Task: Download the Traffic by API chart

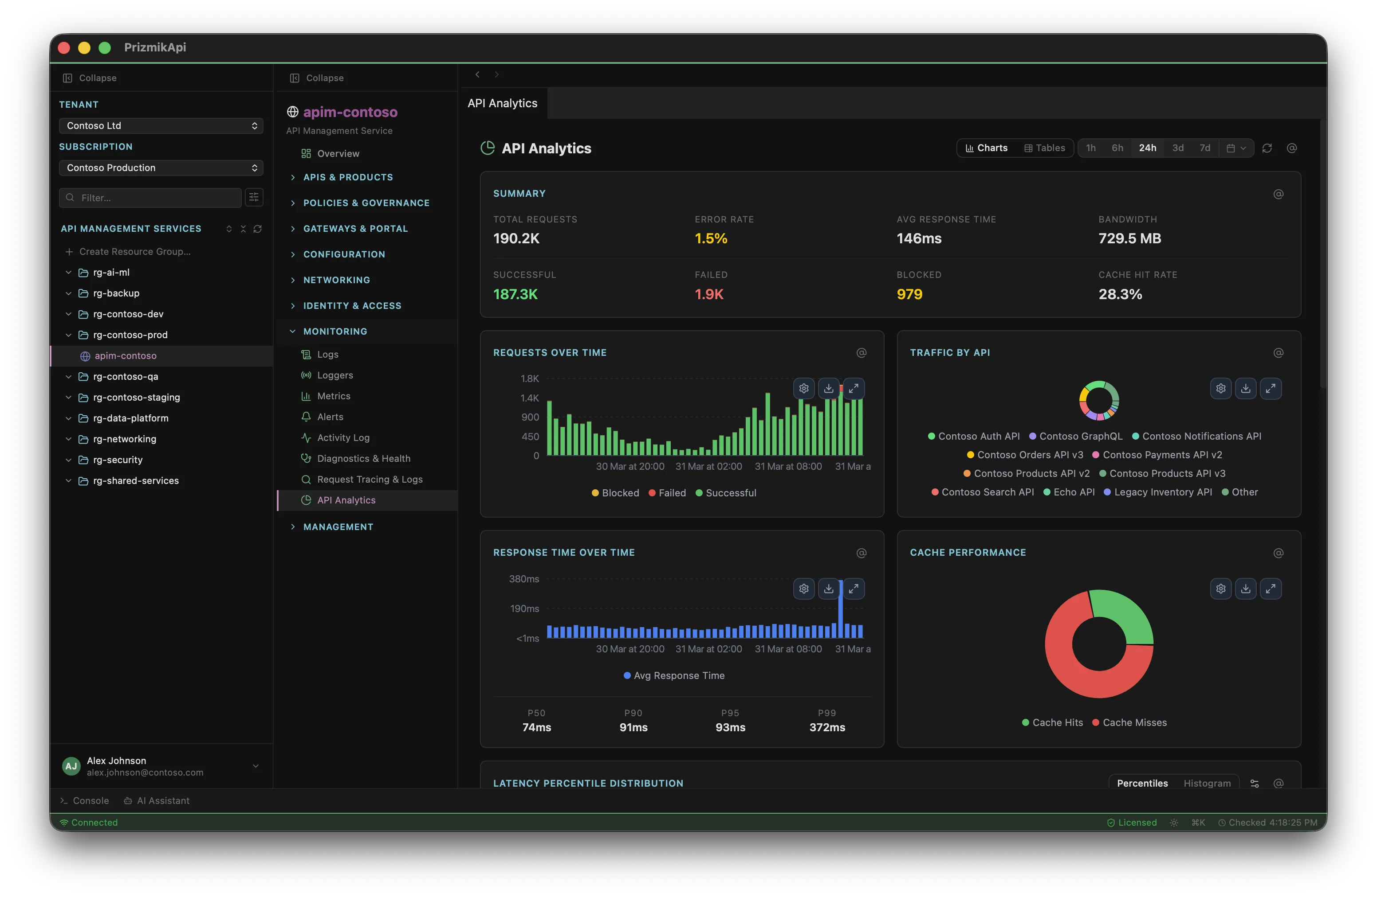Action: (x=1246, y=388)
